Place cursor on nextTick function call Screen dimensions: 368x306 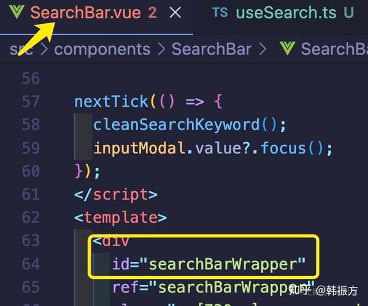(111, 101)
